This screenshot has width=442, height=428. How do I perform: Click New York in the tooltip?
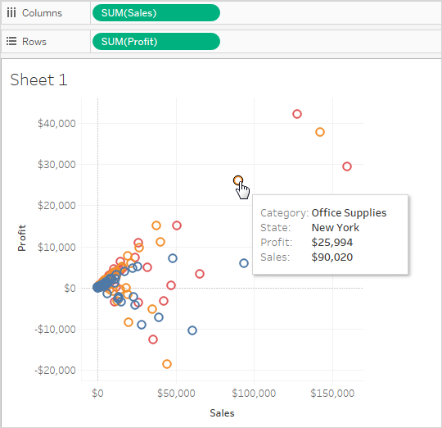335,228
